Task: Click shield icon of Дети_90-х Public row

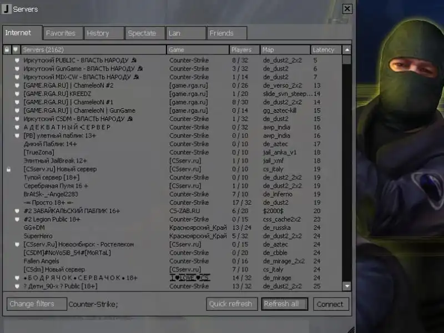Action: (x=17, y=286)
